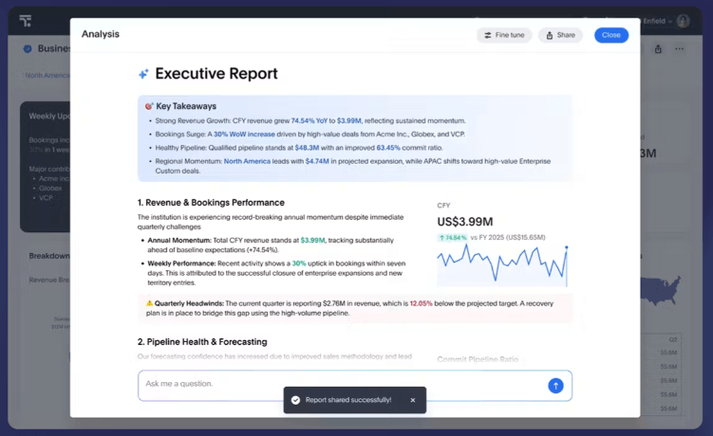Screen dimensions: 713x436
Task: Click the app logo in background window
Action: click(x=26, y=21)
